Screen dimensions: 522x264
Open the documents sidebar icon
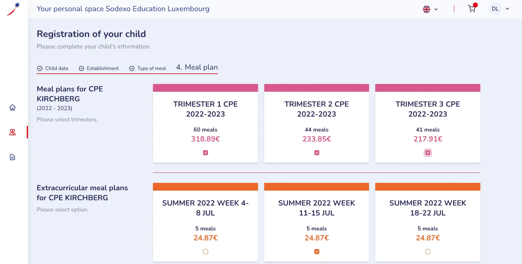pos(12,157)
